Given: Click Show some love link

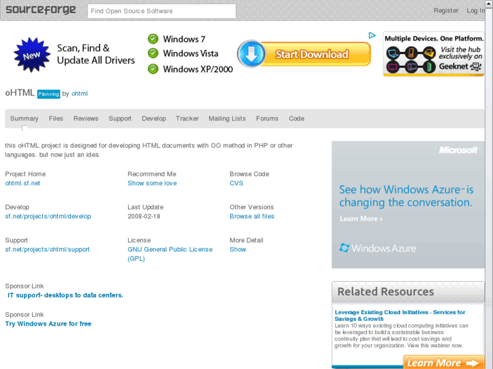Looking at the screenshot, I should [x=152, y=183].
